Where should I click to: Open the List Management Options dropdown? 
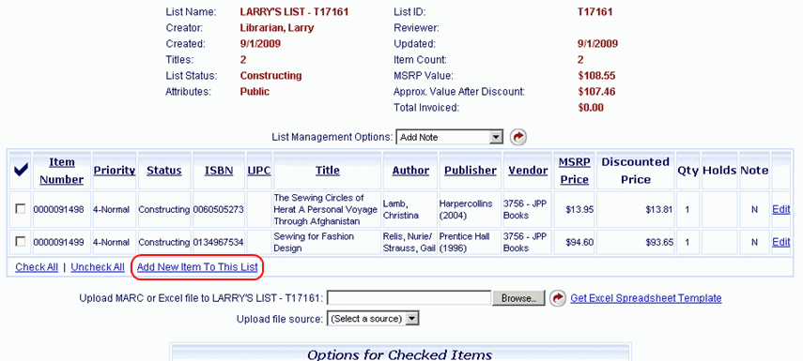[450, 137]
